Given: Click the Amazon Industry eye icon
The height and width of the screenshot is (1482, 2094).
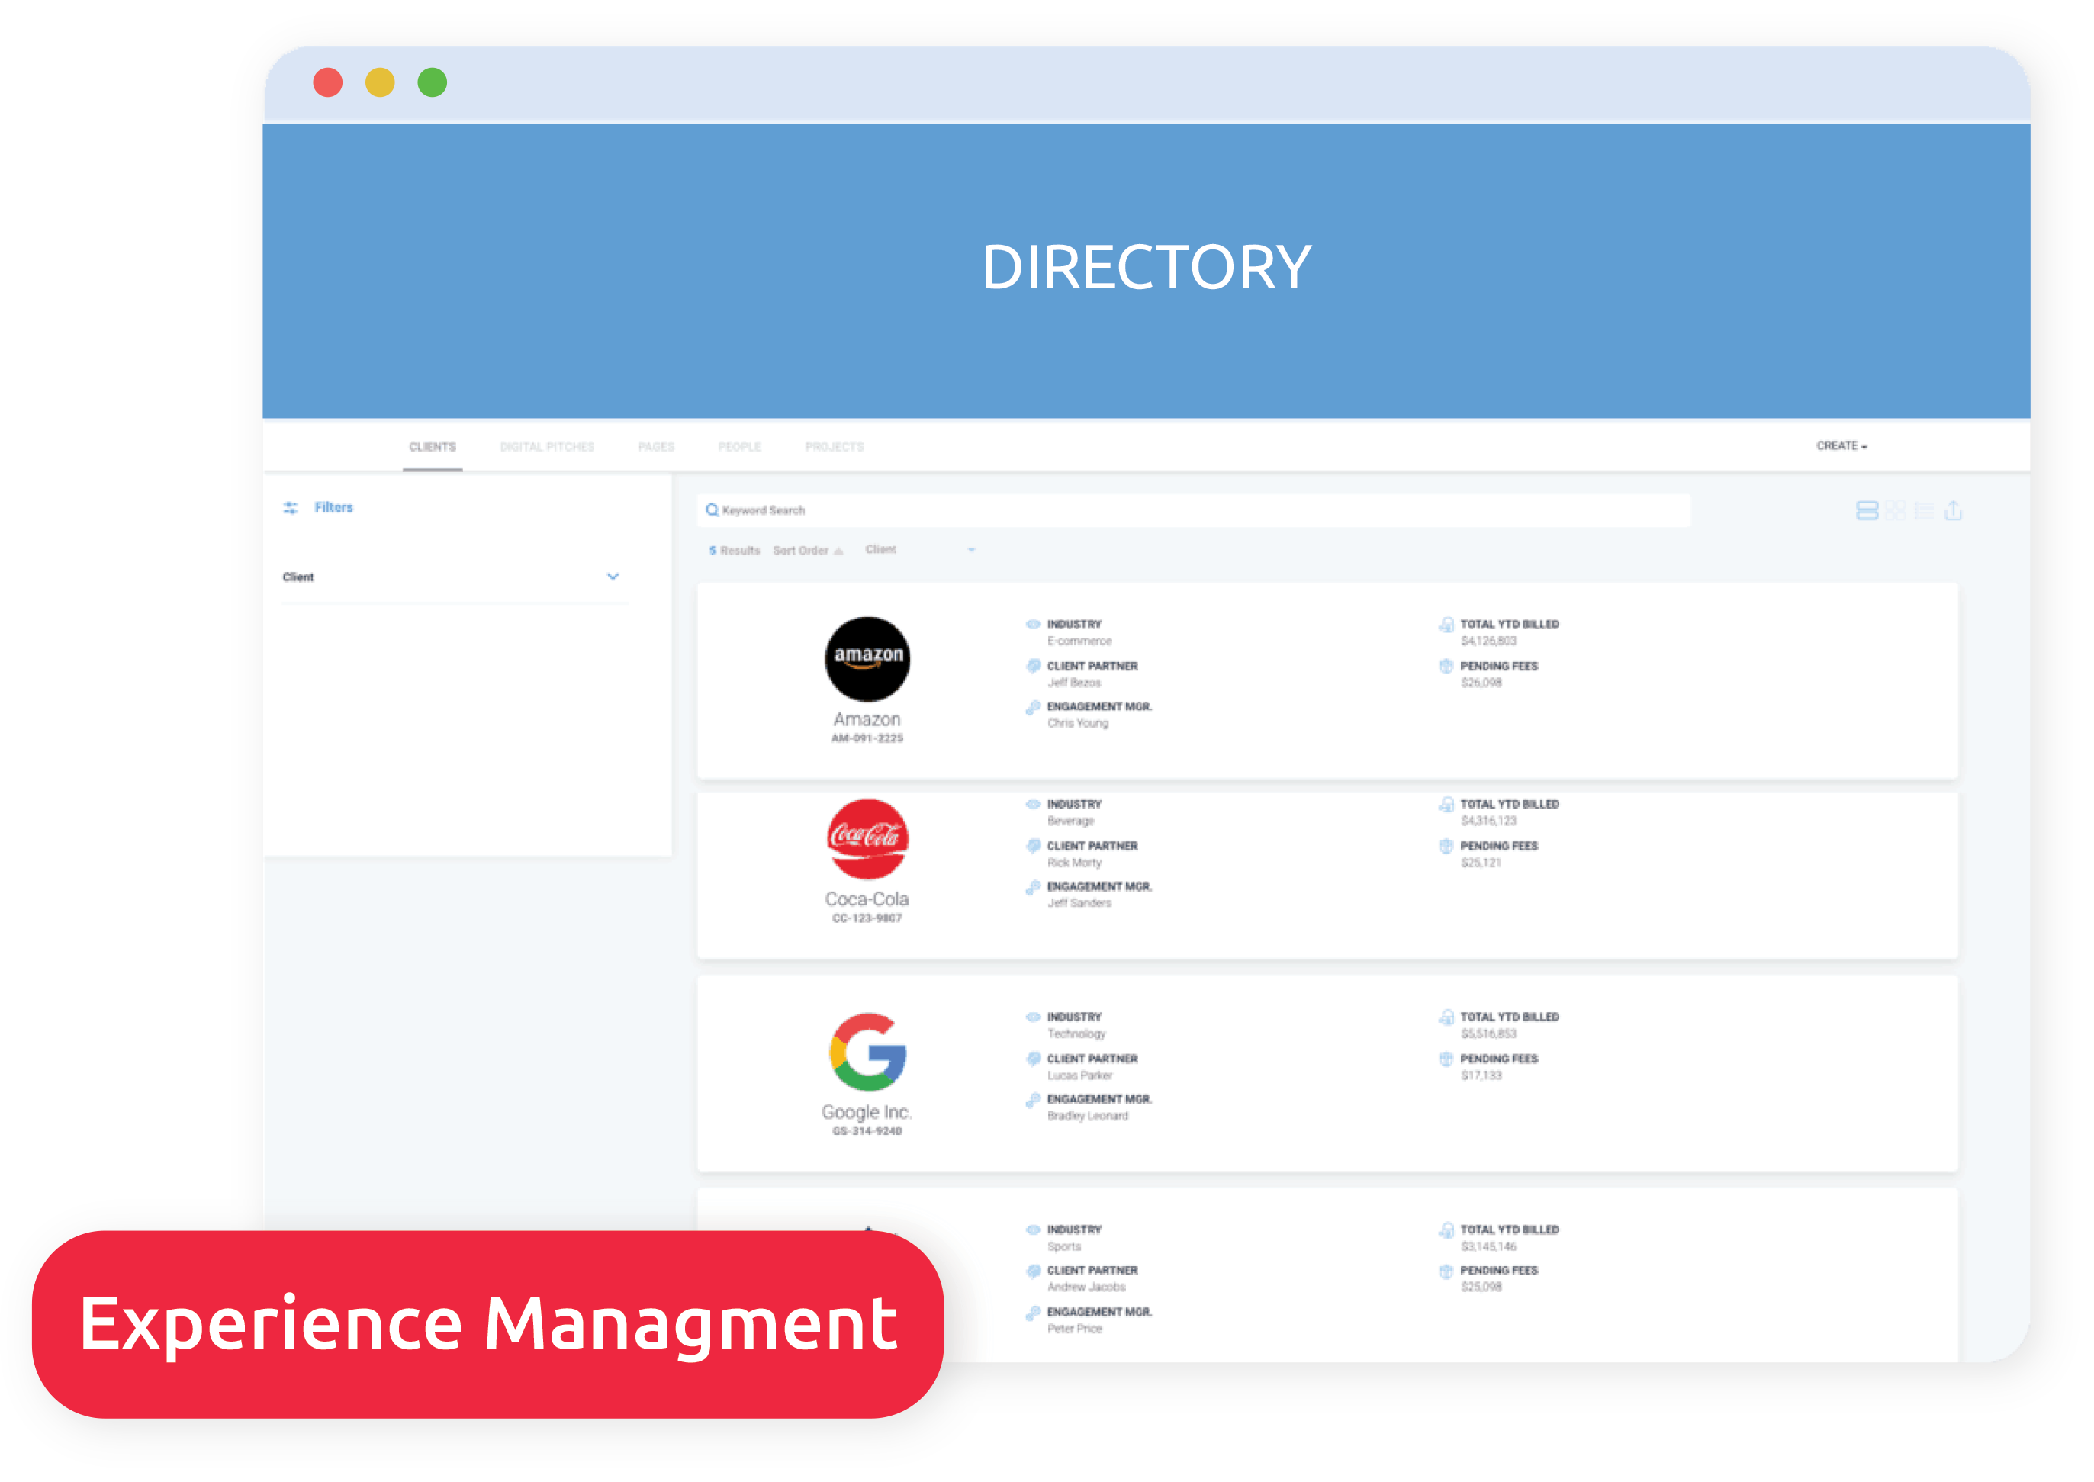Looking at the screenshot, I should (x=1033, y=624).
